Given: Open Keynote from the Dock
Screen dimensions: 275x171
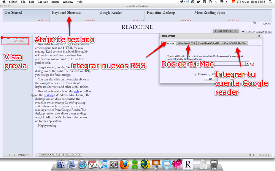Looking at the screenshot, I should [156, 164].
